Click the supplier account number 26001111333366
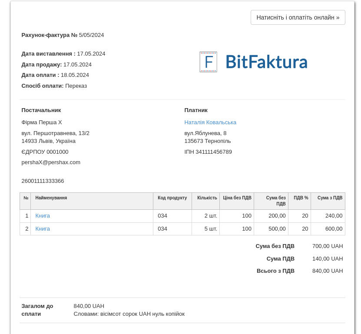The height and width of the screenshot is (334, 361). (x=43, y=181)
